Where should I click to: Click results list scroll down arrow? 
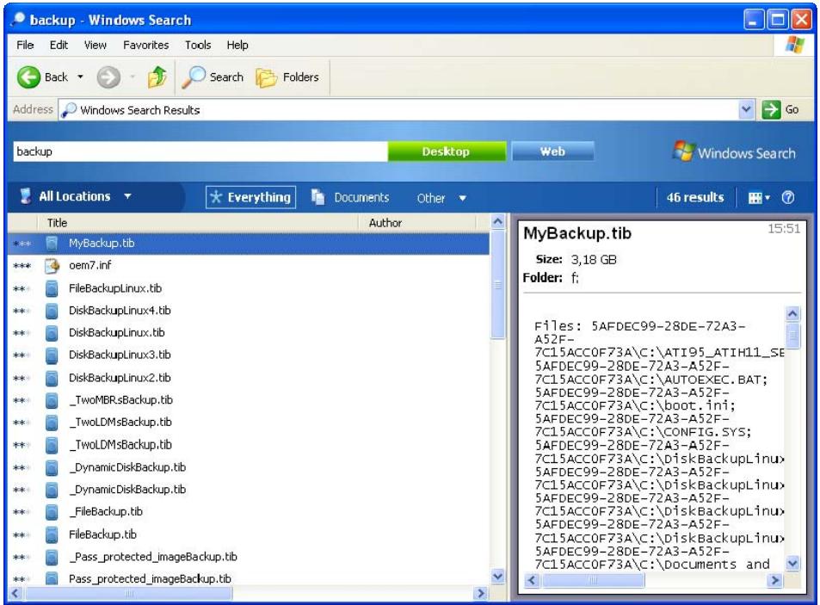498,577
